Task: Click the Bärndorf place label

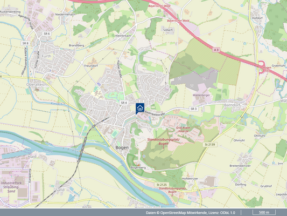Action: coord(232,105)
